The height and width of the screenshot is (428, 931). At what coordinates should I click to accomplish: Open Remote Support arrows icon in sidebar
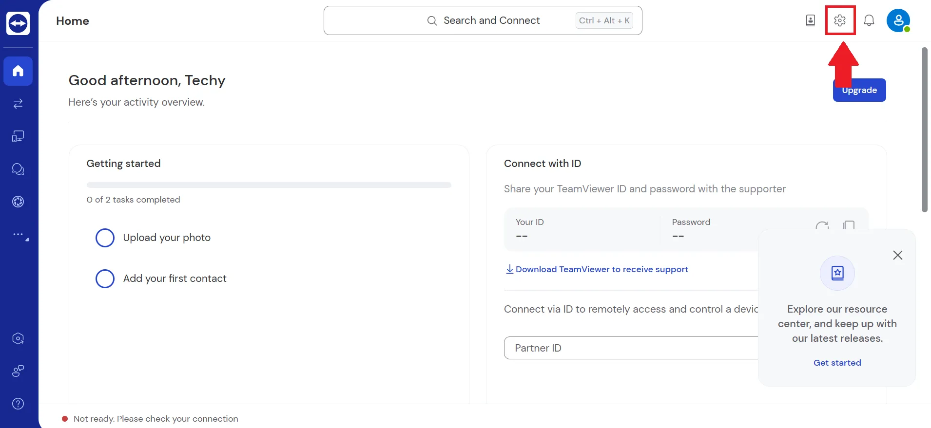tap(18, 104)
